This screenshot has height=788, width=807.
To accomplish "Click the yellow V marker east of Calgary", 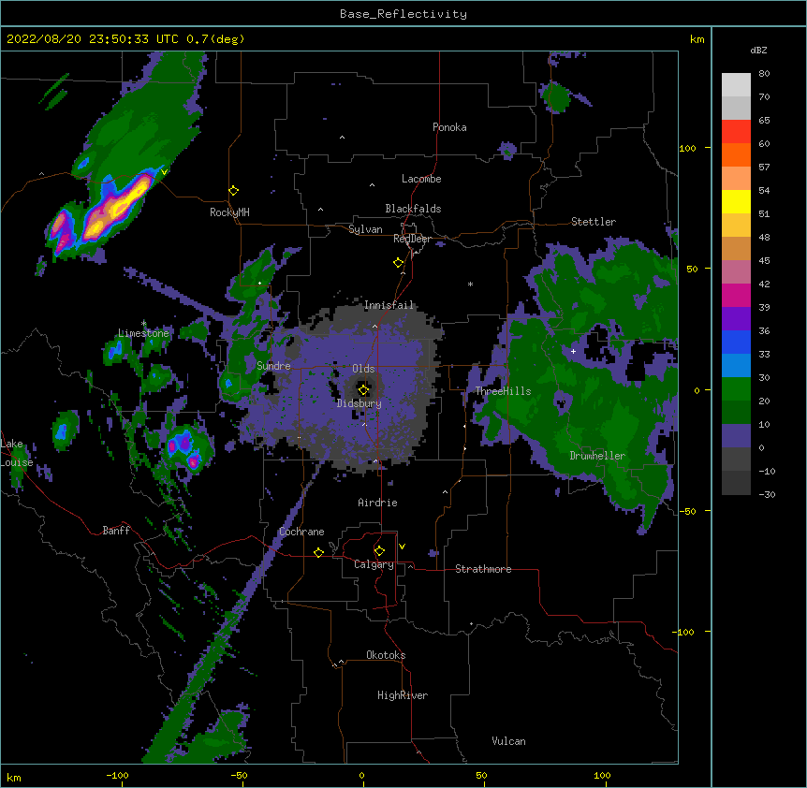I will (402, 547).
